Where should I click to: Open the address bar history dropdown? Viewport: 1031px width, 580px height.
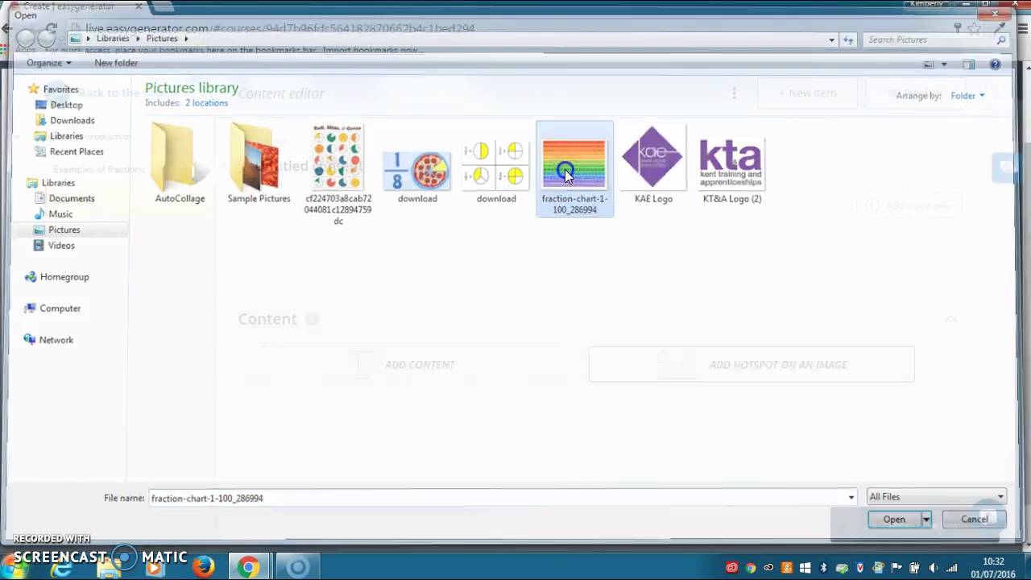831,39
